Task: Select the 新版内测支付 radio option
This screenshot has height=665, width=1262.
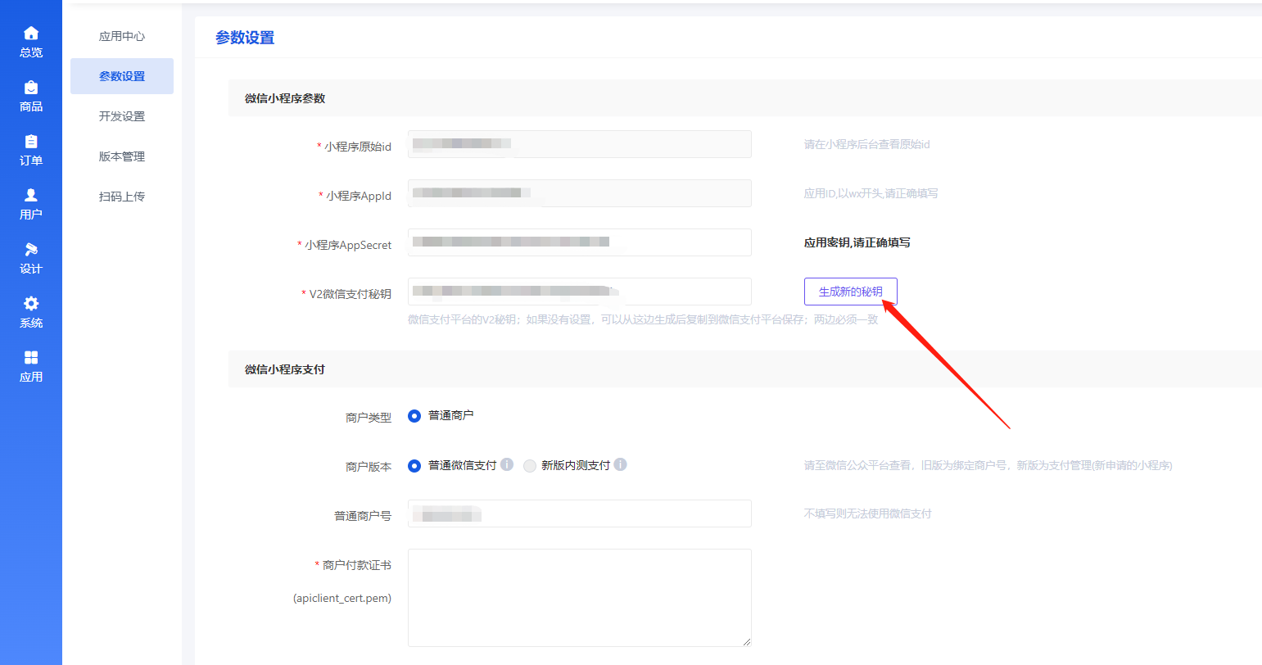Action: click(x=530, y=465)
